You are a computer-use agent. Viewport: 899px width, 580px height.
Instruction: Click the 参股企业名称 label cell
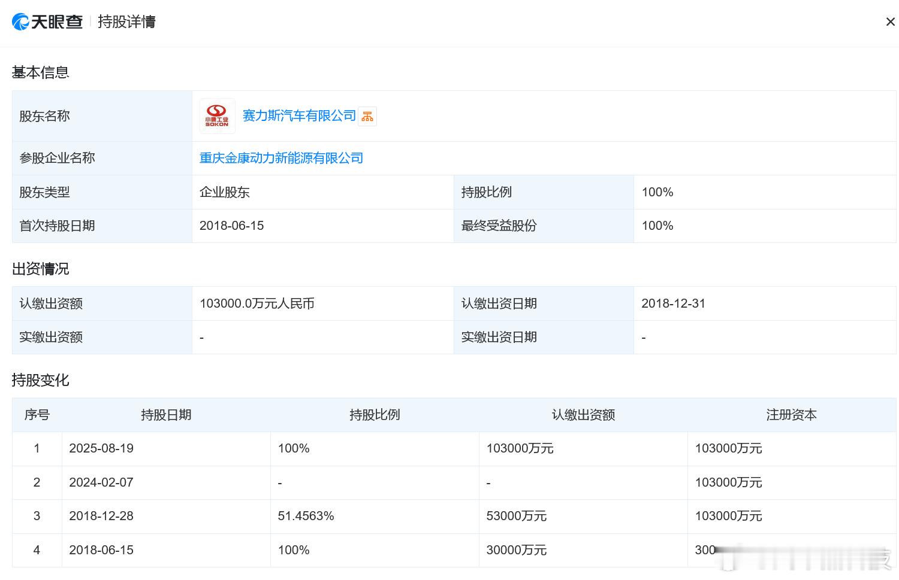[102, 158]
